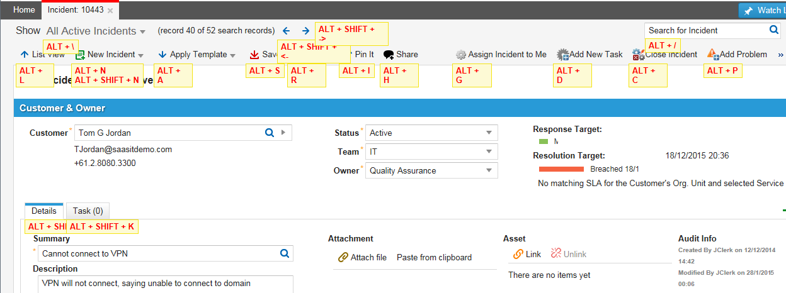Image resolution: width=786 pixels, height=293 pixels.
Task: Click the Customer field search magnifier
Action: [x=269, y=133]
